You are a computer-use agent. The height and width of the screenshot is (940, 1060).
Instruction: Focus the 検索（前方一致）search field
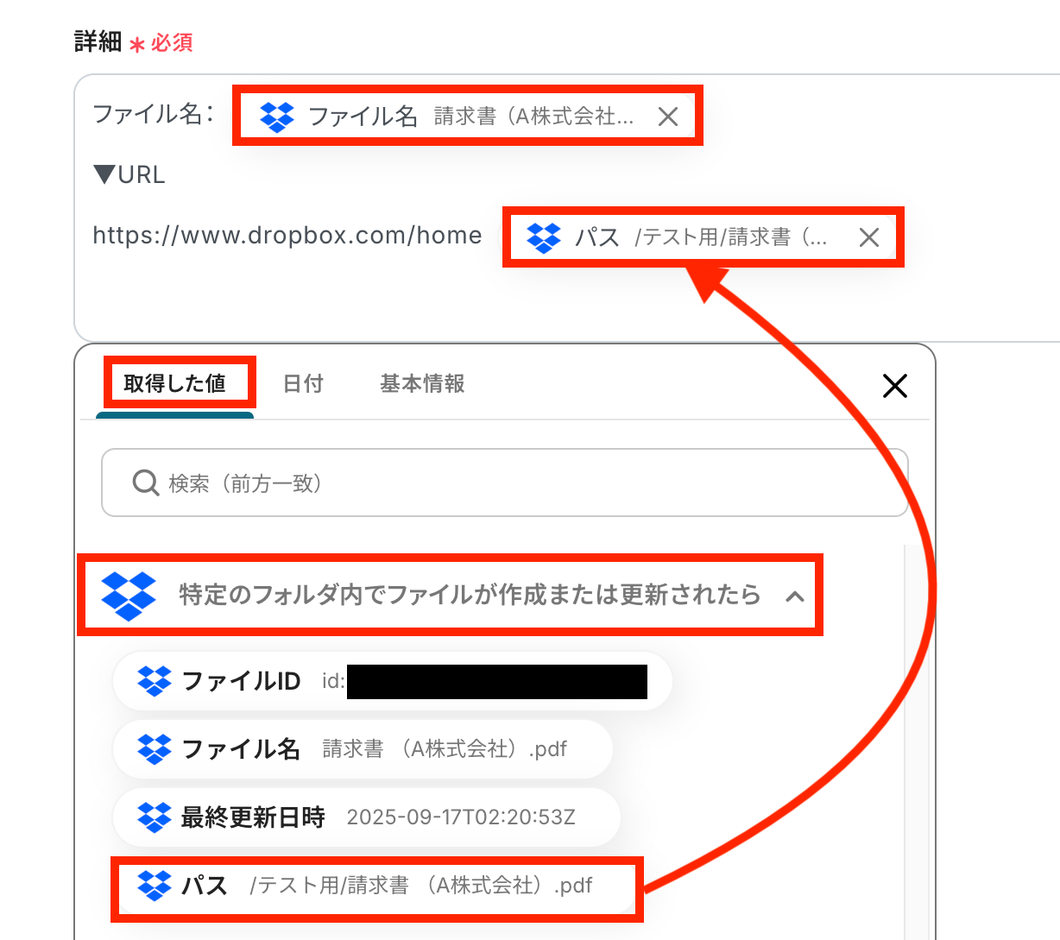coord(505,483)
